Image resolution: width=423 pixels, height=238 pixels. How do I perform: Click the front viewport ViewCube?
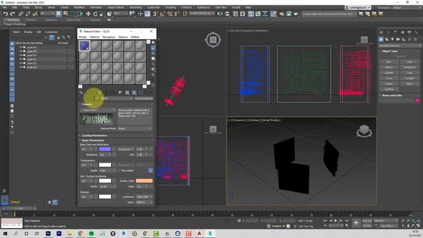(364, 40)
